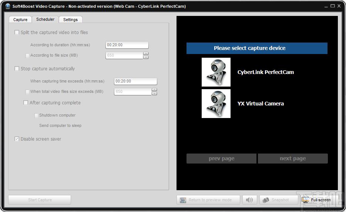Click the Start Capture button
Image resolution: width=346 pixels, height=212 pixels.
click(x=40, y=200)
